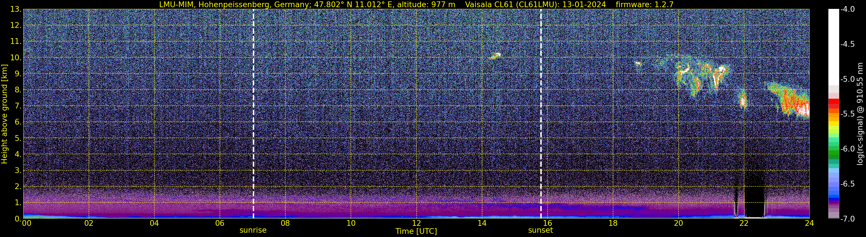Click the '12' time axis tick label

(x=416, y=223)
